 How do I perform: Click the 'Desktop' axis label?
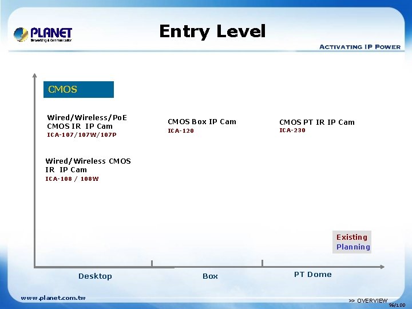tap(95, 276)
